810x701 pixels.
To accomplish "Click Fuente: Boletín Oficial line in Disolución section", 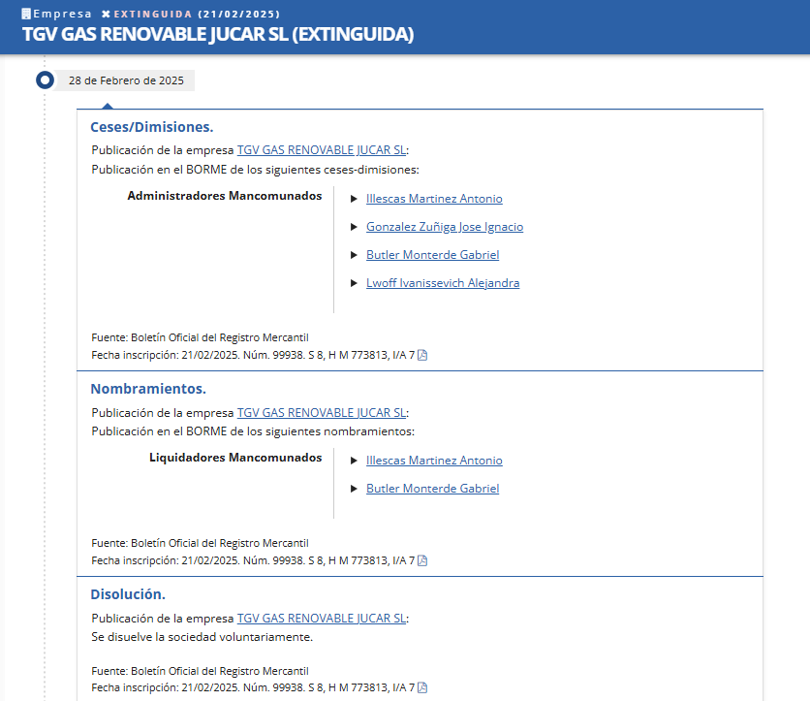I will pyautogui.click(x=200, y=671).
